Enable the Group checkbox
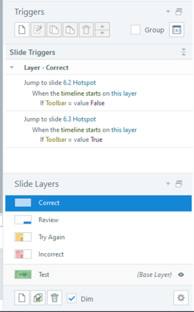 pos(135,30)
